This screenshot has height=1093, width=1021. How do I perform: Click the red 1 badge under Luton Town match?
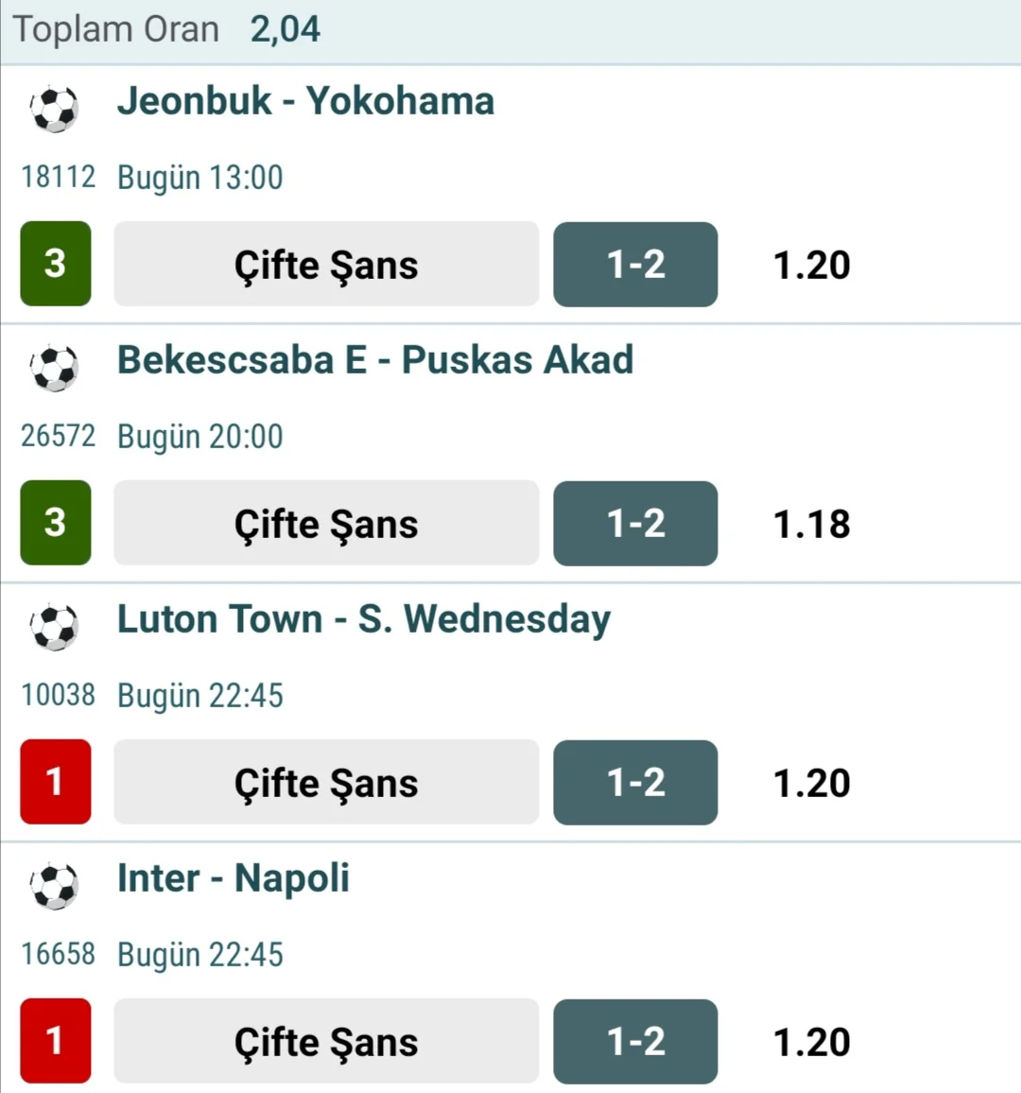pos(56,782)
